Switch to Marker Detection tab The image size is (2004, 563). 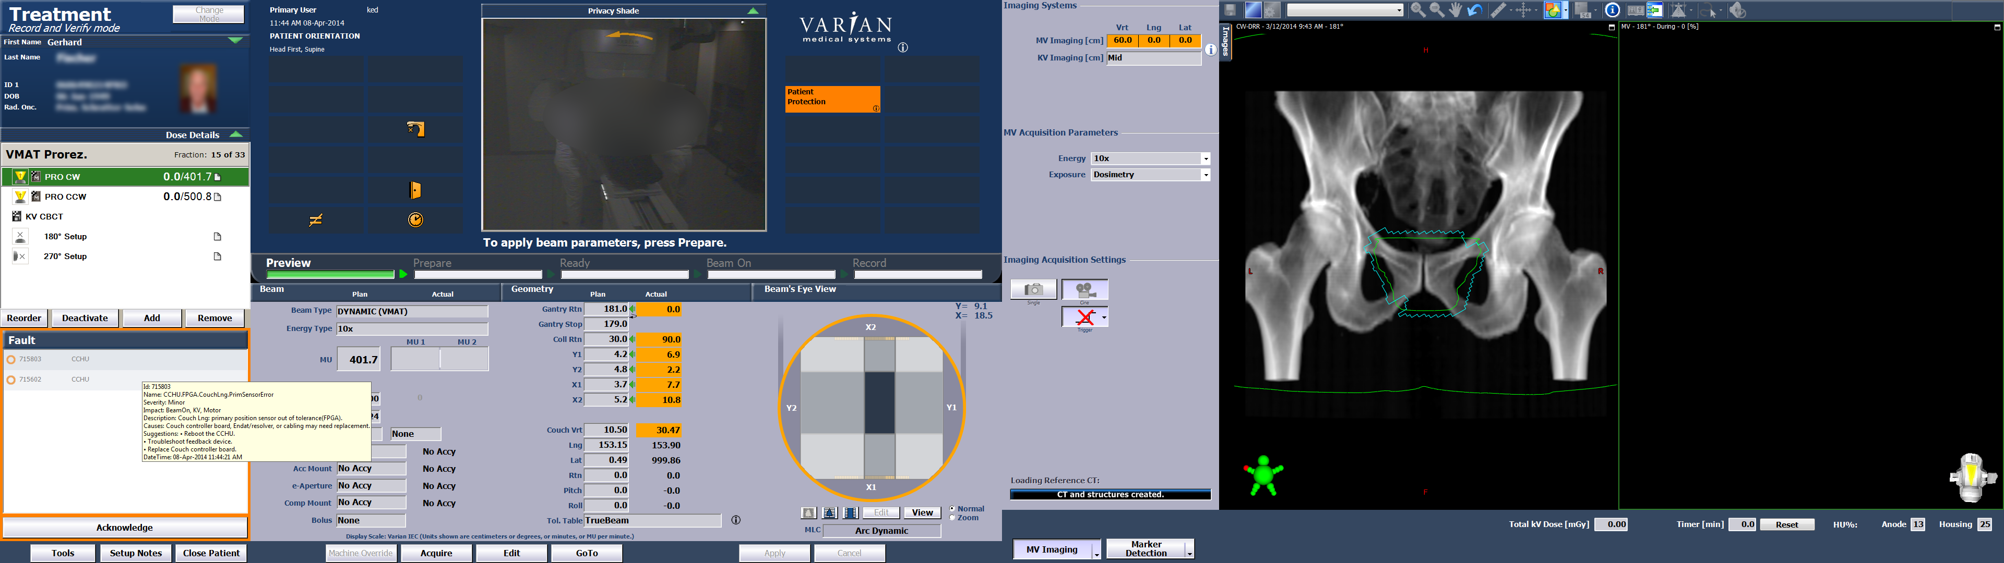[x=1145, y=549]
